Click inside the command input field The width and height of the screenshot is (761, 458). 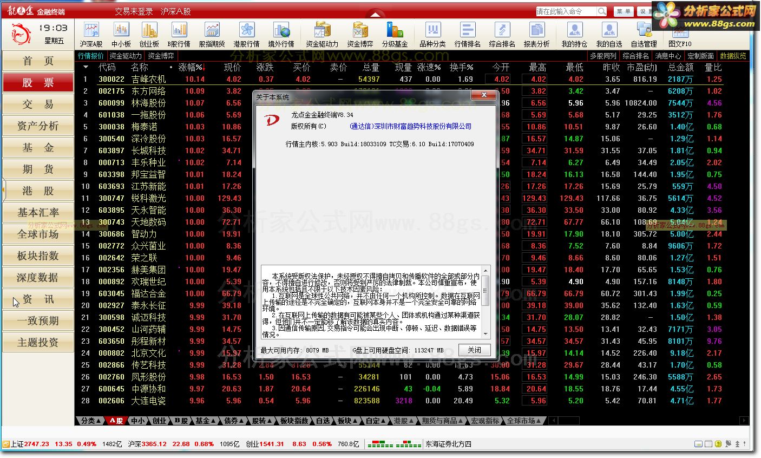pyautogui.click(x=567, y=11)
